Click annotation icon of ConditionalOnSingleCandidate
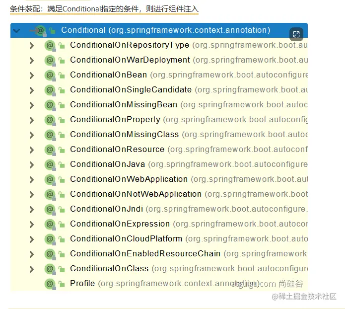Image resolution: width=345 pixels, height=309 pixels. (50, 90)
